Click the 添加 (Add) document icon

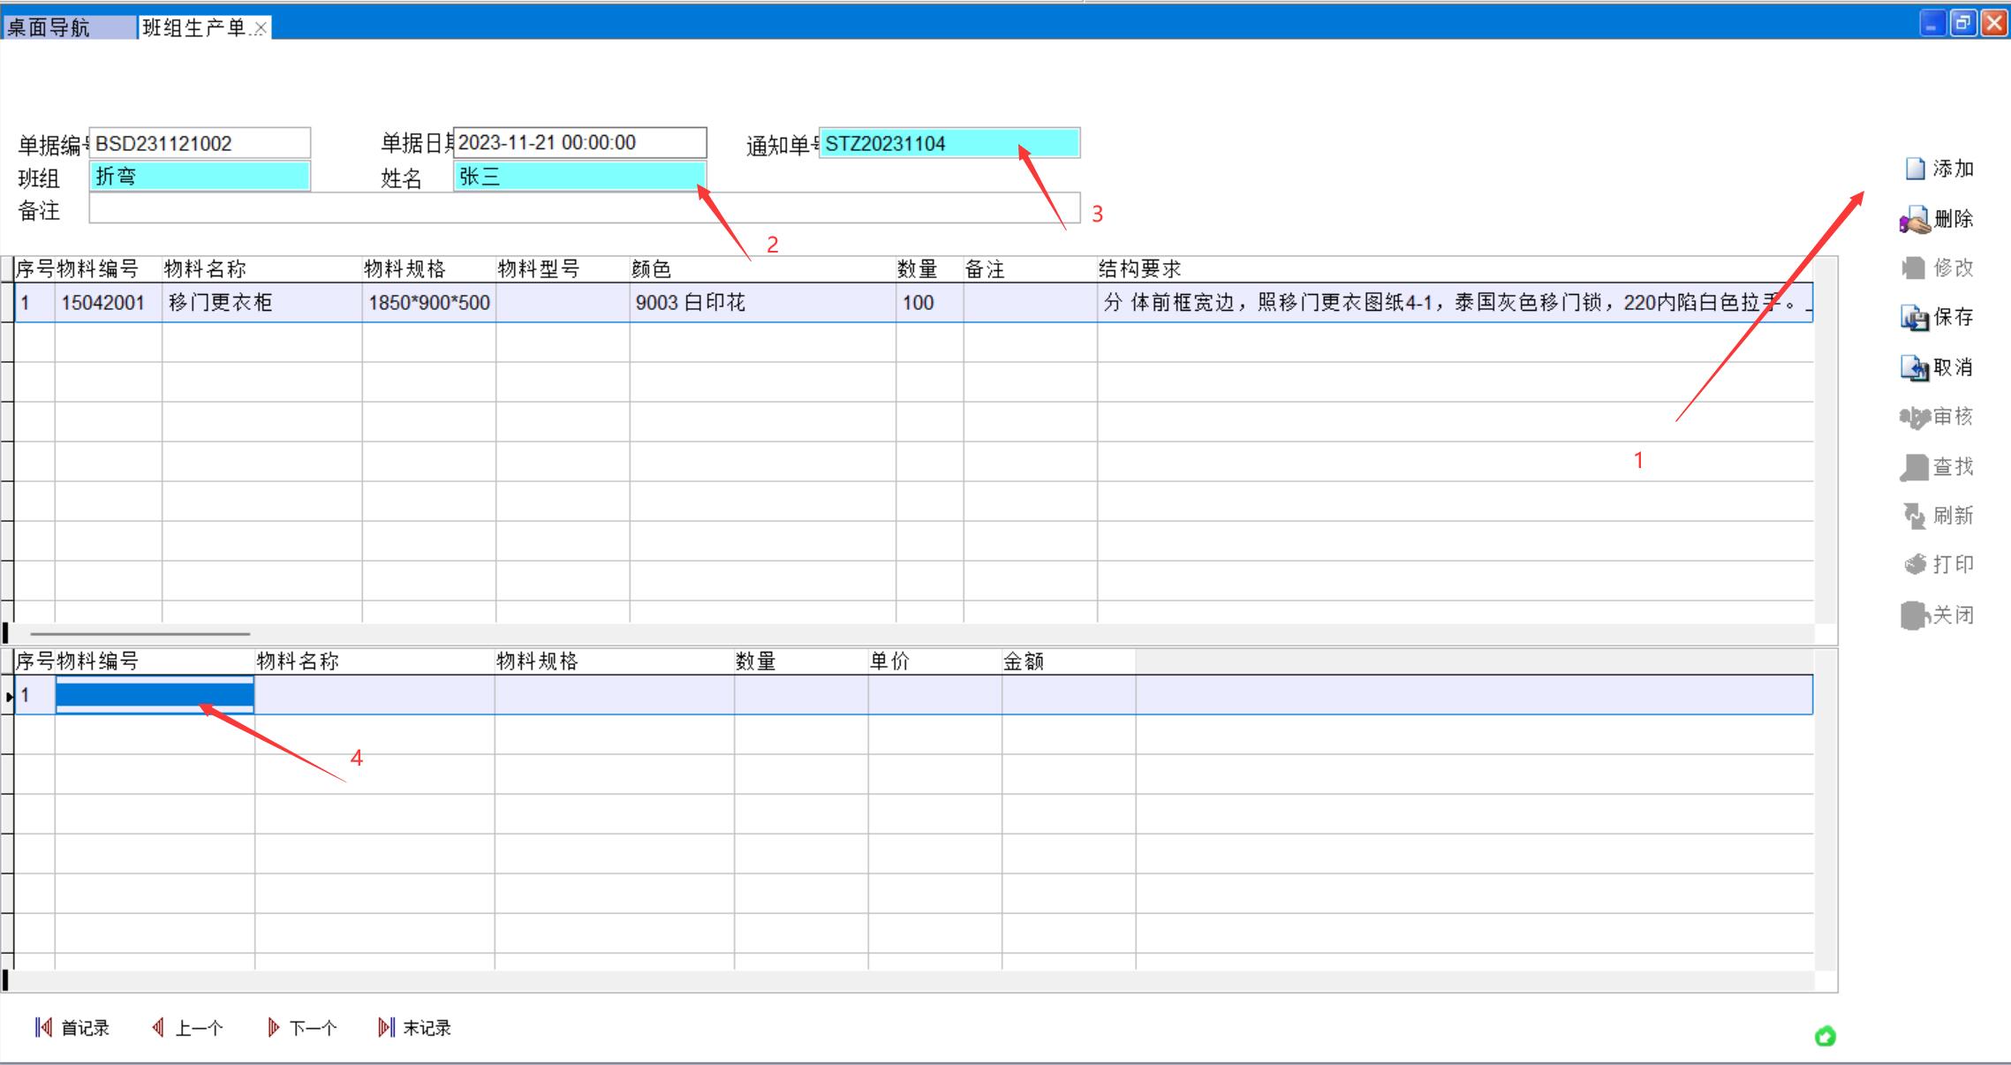tap(1914, 169)
